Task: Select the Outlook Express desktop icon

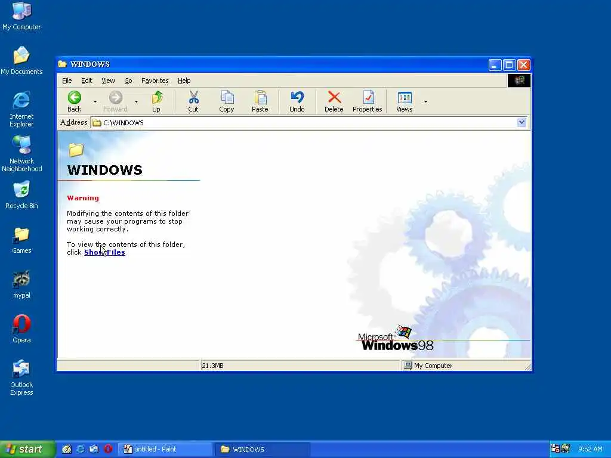Action: [x=21, y=377]
